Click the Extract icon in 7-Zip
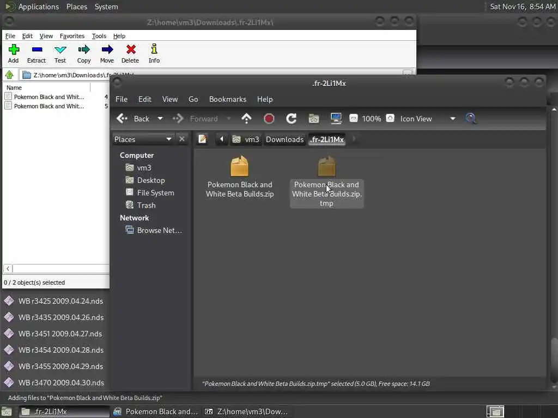The height and width of the screenshot is (418, 558). click(37, 54)
